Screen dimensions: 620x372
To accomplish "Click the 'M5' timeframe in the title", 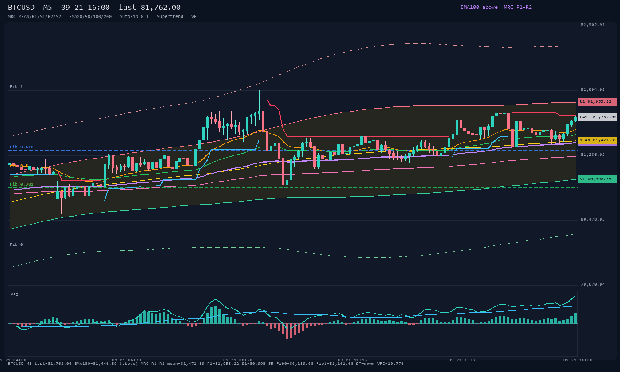I will tap(48, 7).
